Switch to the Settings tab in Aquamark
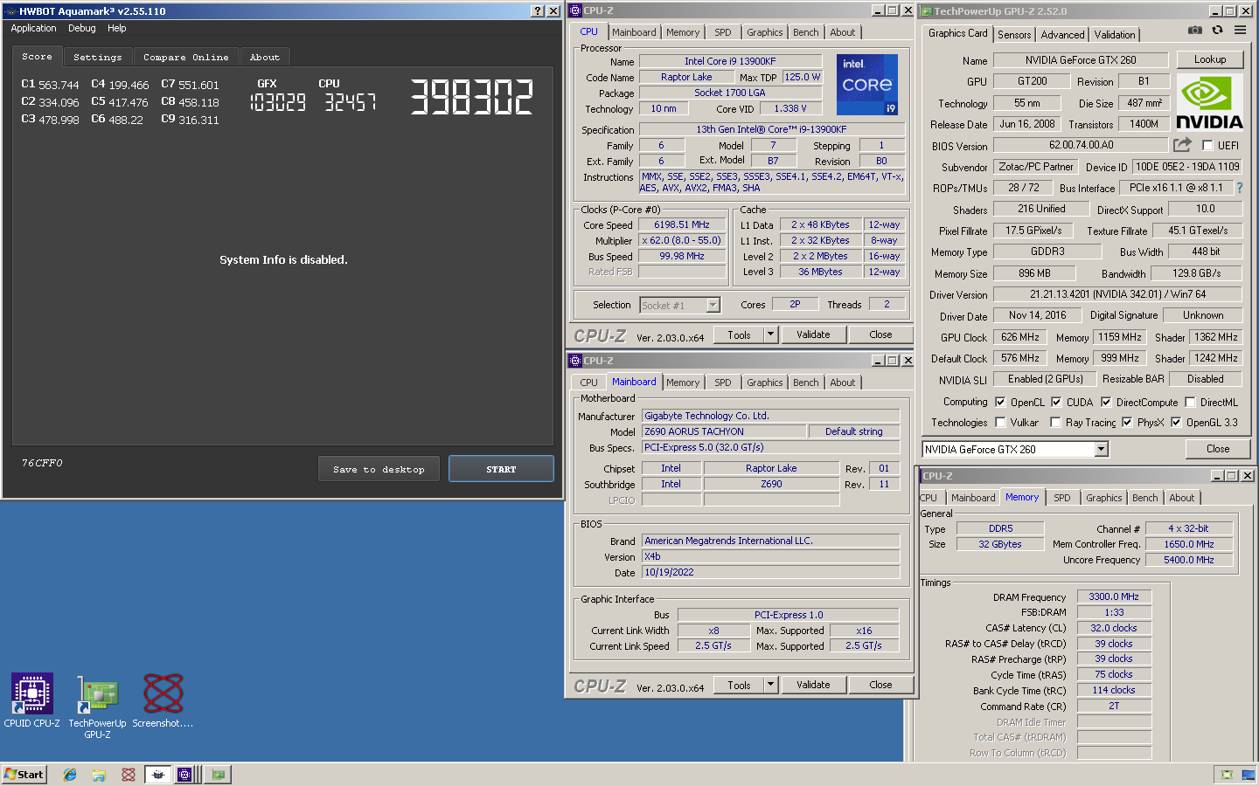1259x786 pixels. click(98, 57)
